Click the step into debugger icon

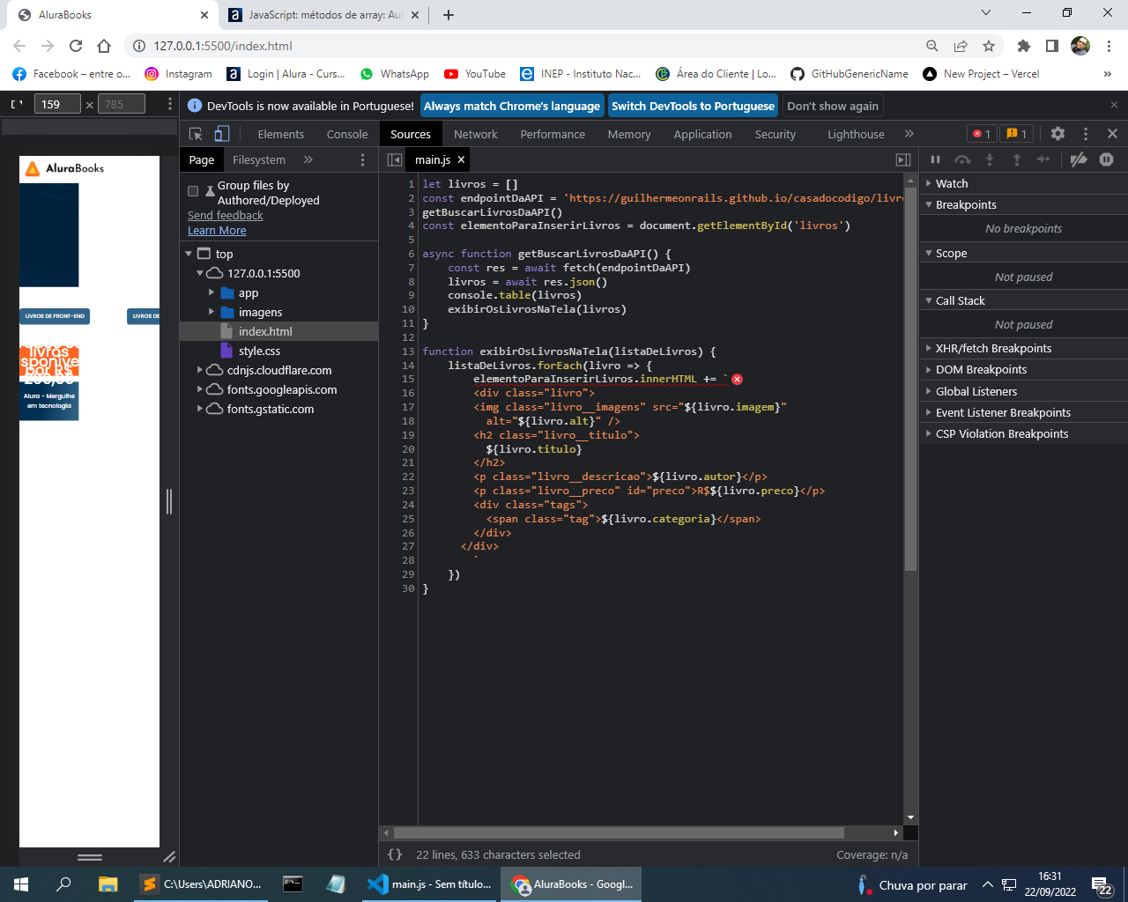click(990, 159)
